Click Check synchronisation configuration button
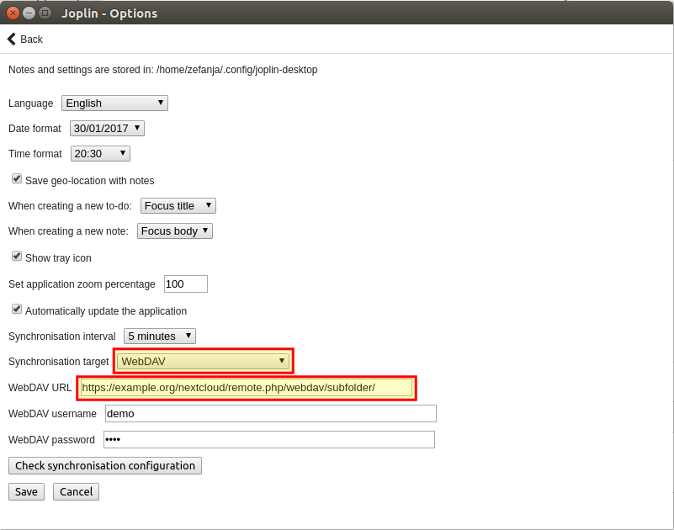Image resolution: width=674 pixels, height=530 pixels. click(105, 466)
